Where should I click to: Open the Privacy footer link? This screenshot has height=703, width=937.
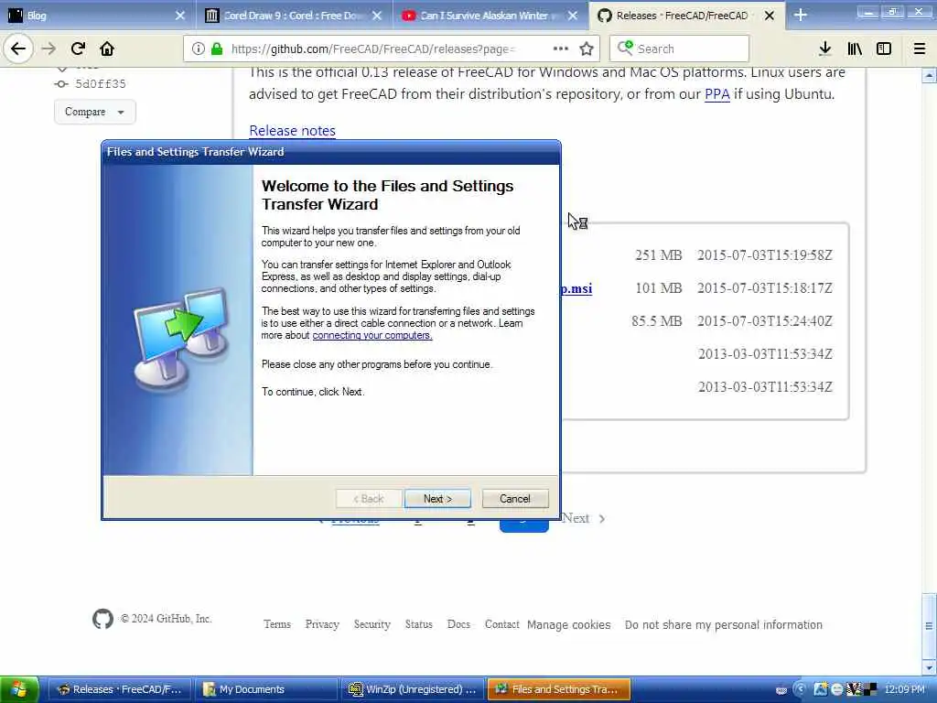click(322, 624)
